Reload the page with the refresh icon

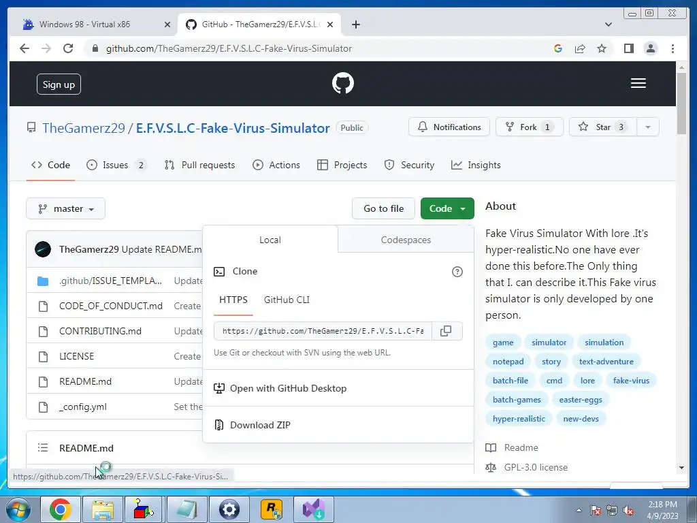tap(68, 48)
